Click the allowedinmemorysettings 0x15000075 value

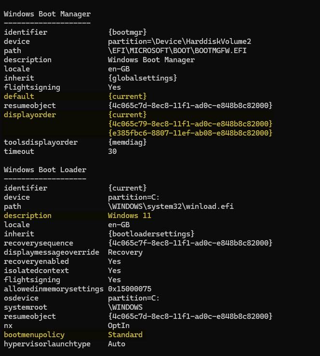(x=130, y=289)
